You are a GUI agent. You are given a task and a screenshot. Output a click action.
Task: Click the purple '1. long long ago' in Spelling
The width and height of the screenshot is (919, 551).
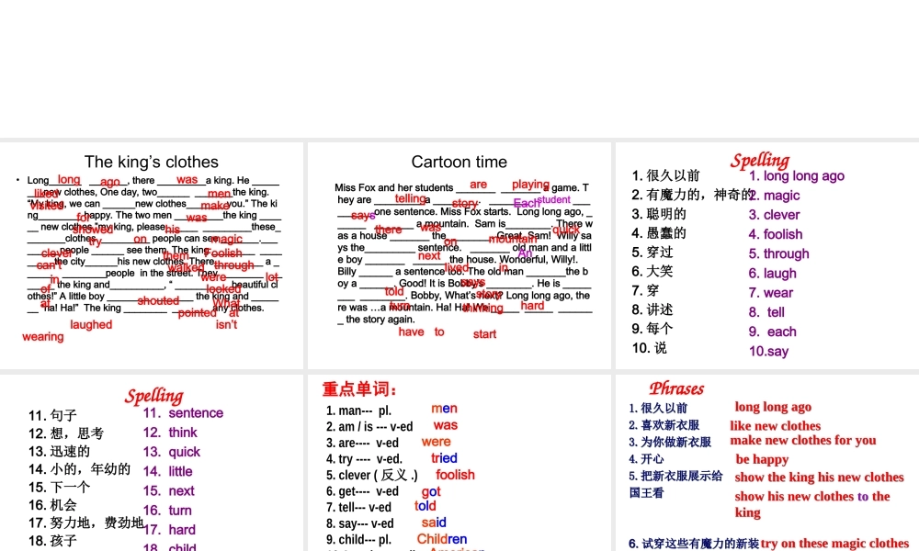coord(797,175)
